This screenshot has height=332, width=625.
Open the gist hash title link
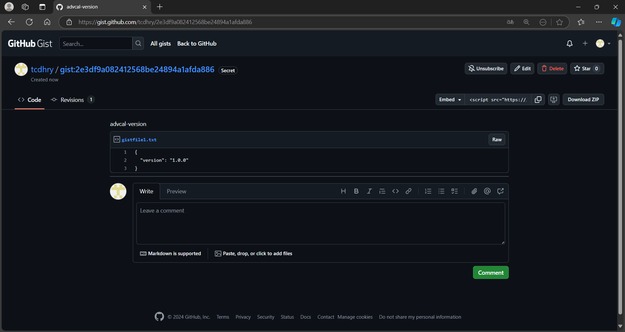click(137, 69)
